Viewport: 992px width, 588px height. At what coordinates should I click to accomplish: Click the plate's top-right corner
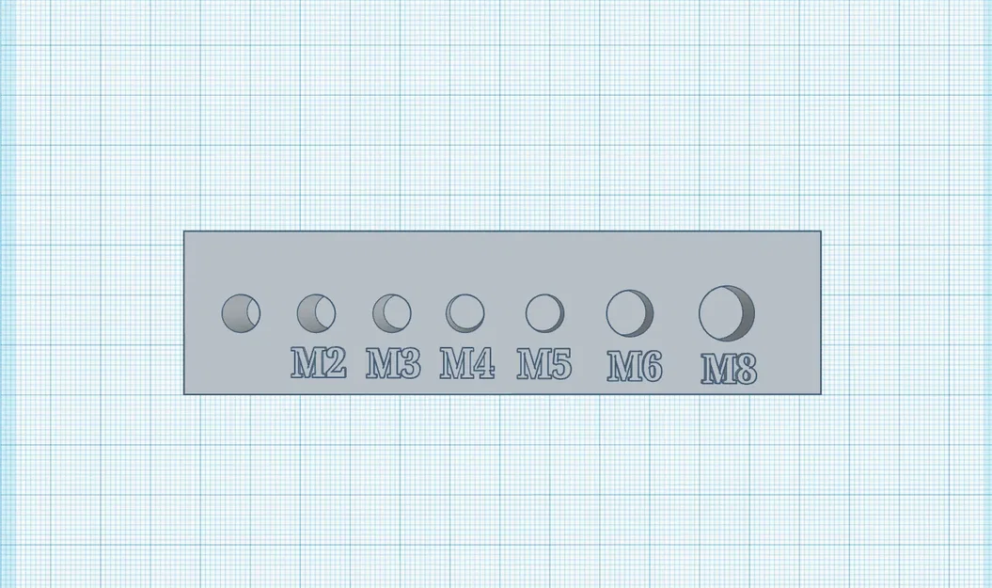coord(821,231)
